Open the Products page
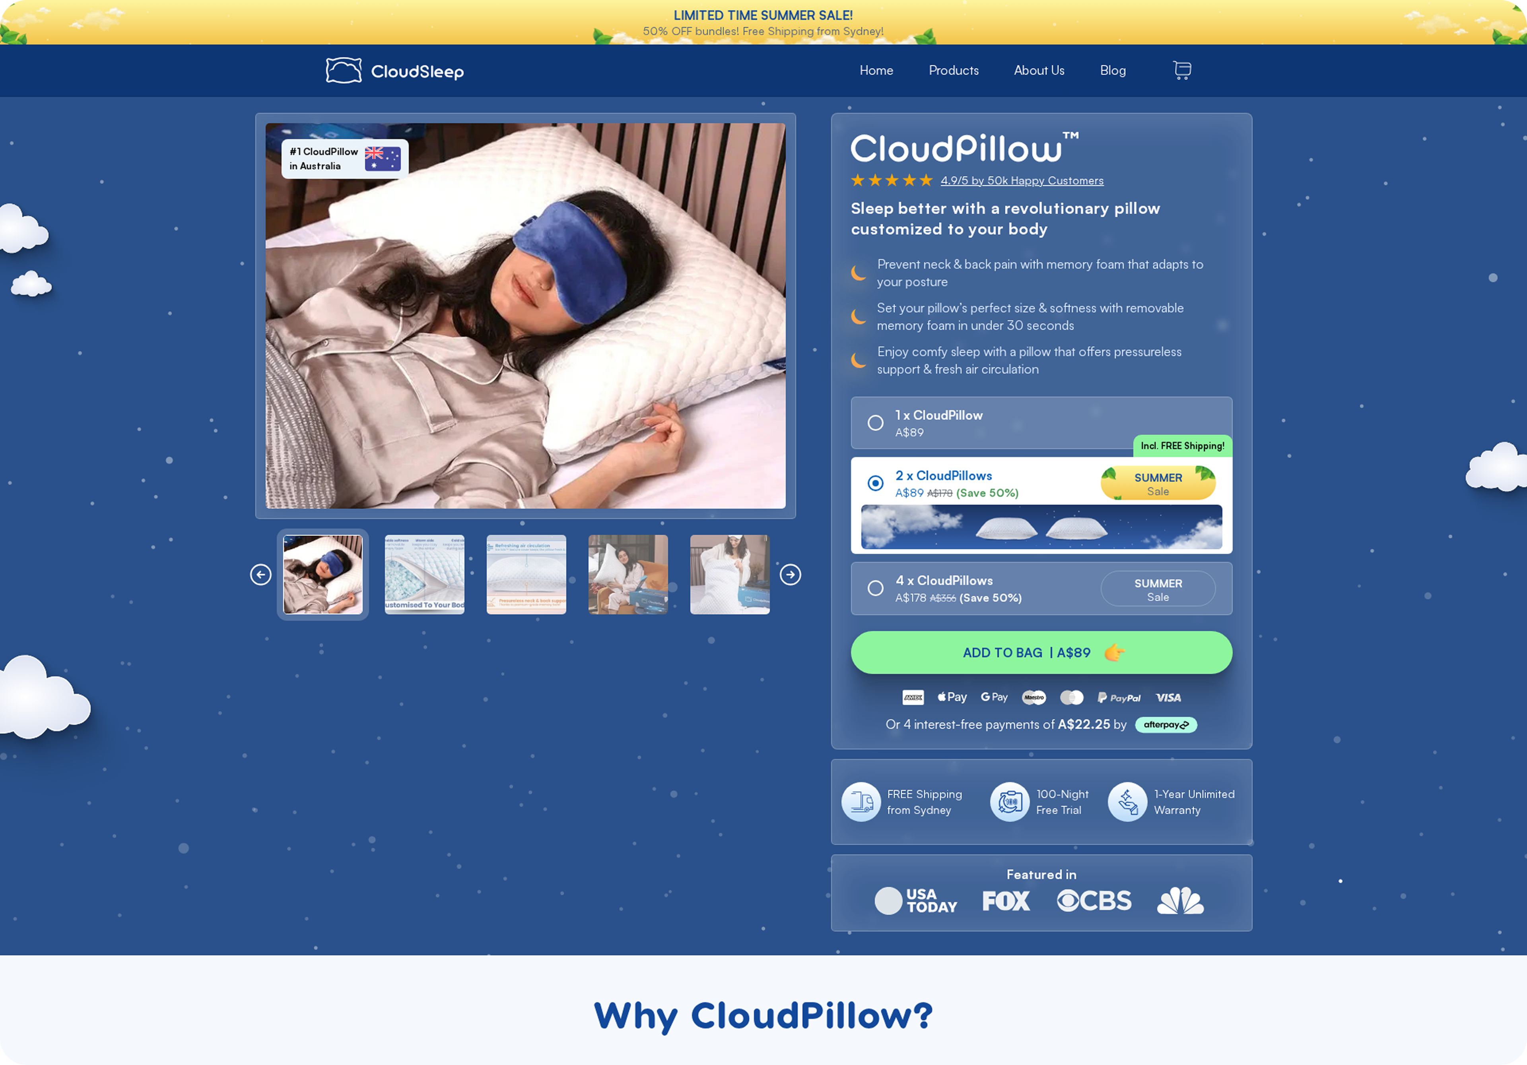This screenshot has width=1527, height=1065. [954, 70]
